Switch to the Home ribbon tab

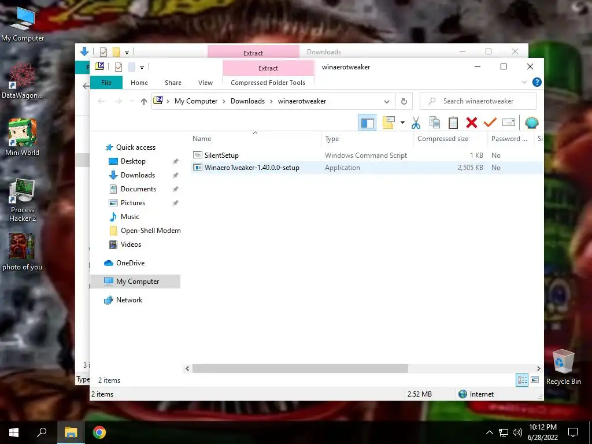[x=139, y=83]
